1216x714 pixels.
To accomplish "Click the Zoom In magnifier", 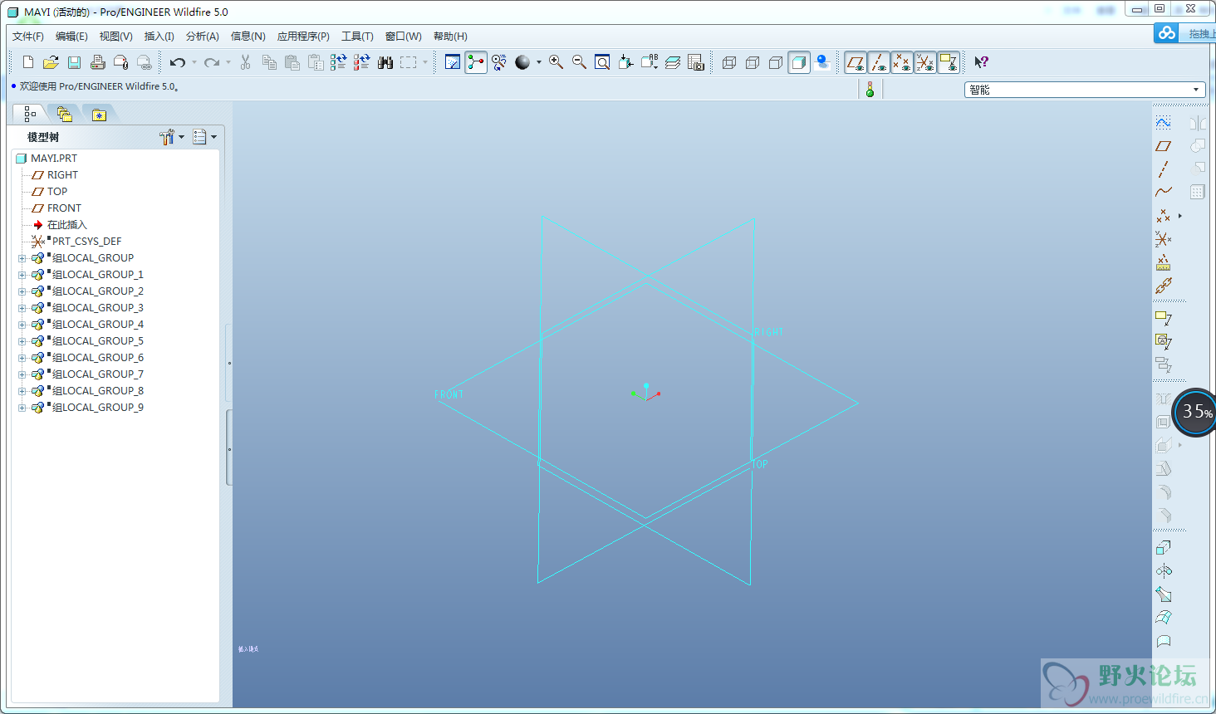I will pyautogui.click(x=556, y=62).
